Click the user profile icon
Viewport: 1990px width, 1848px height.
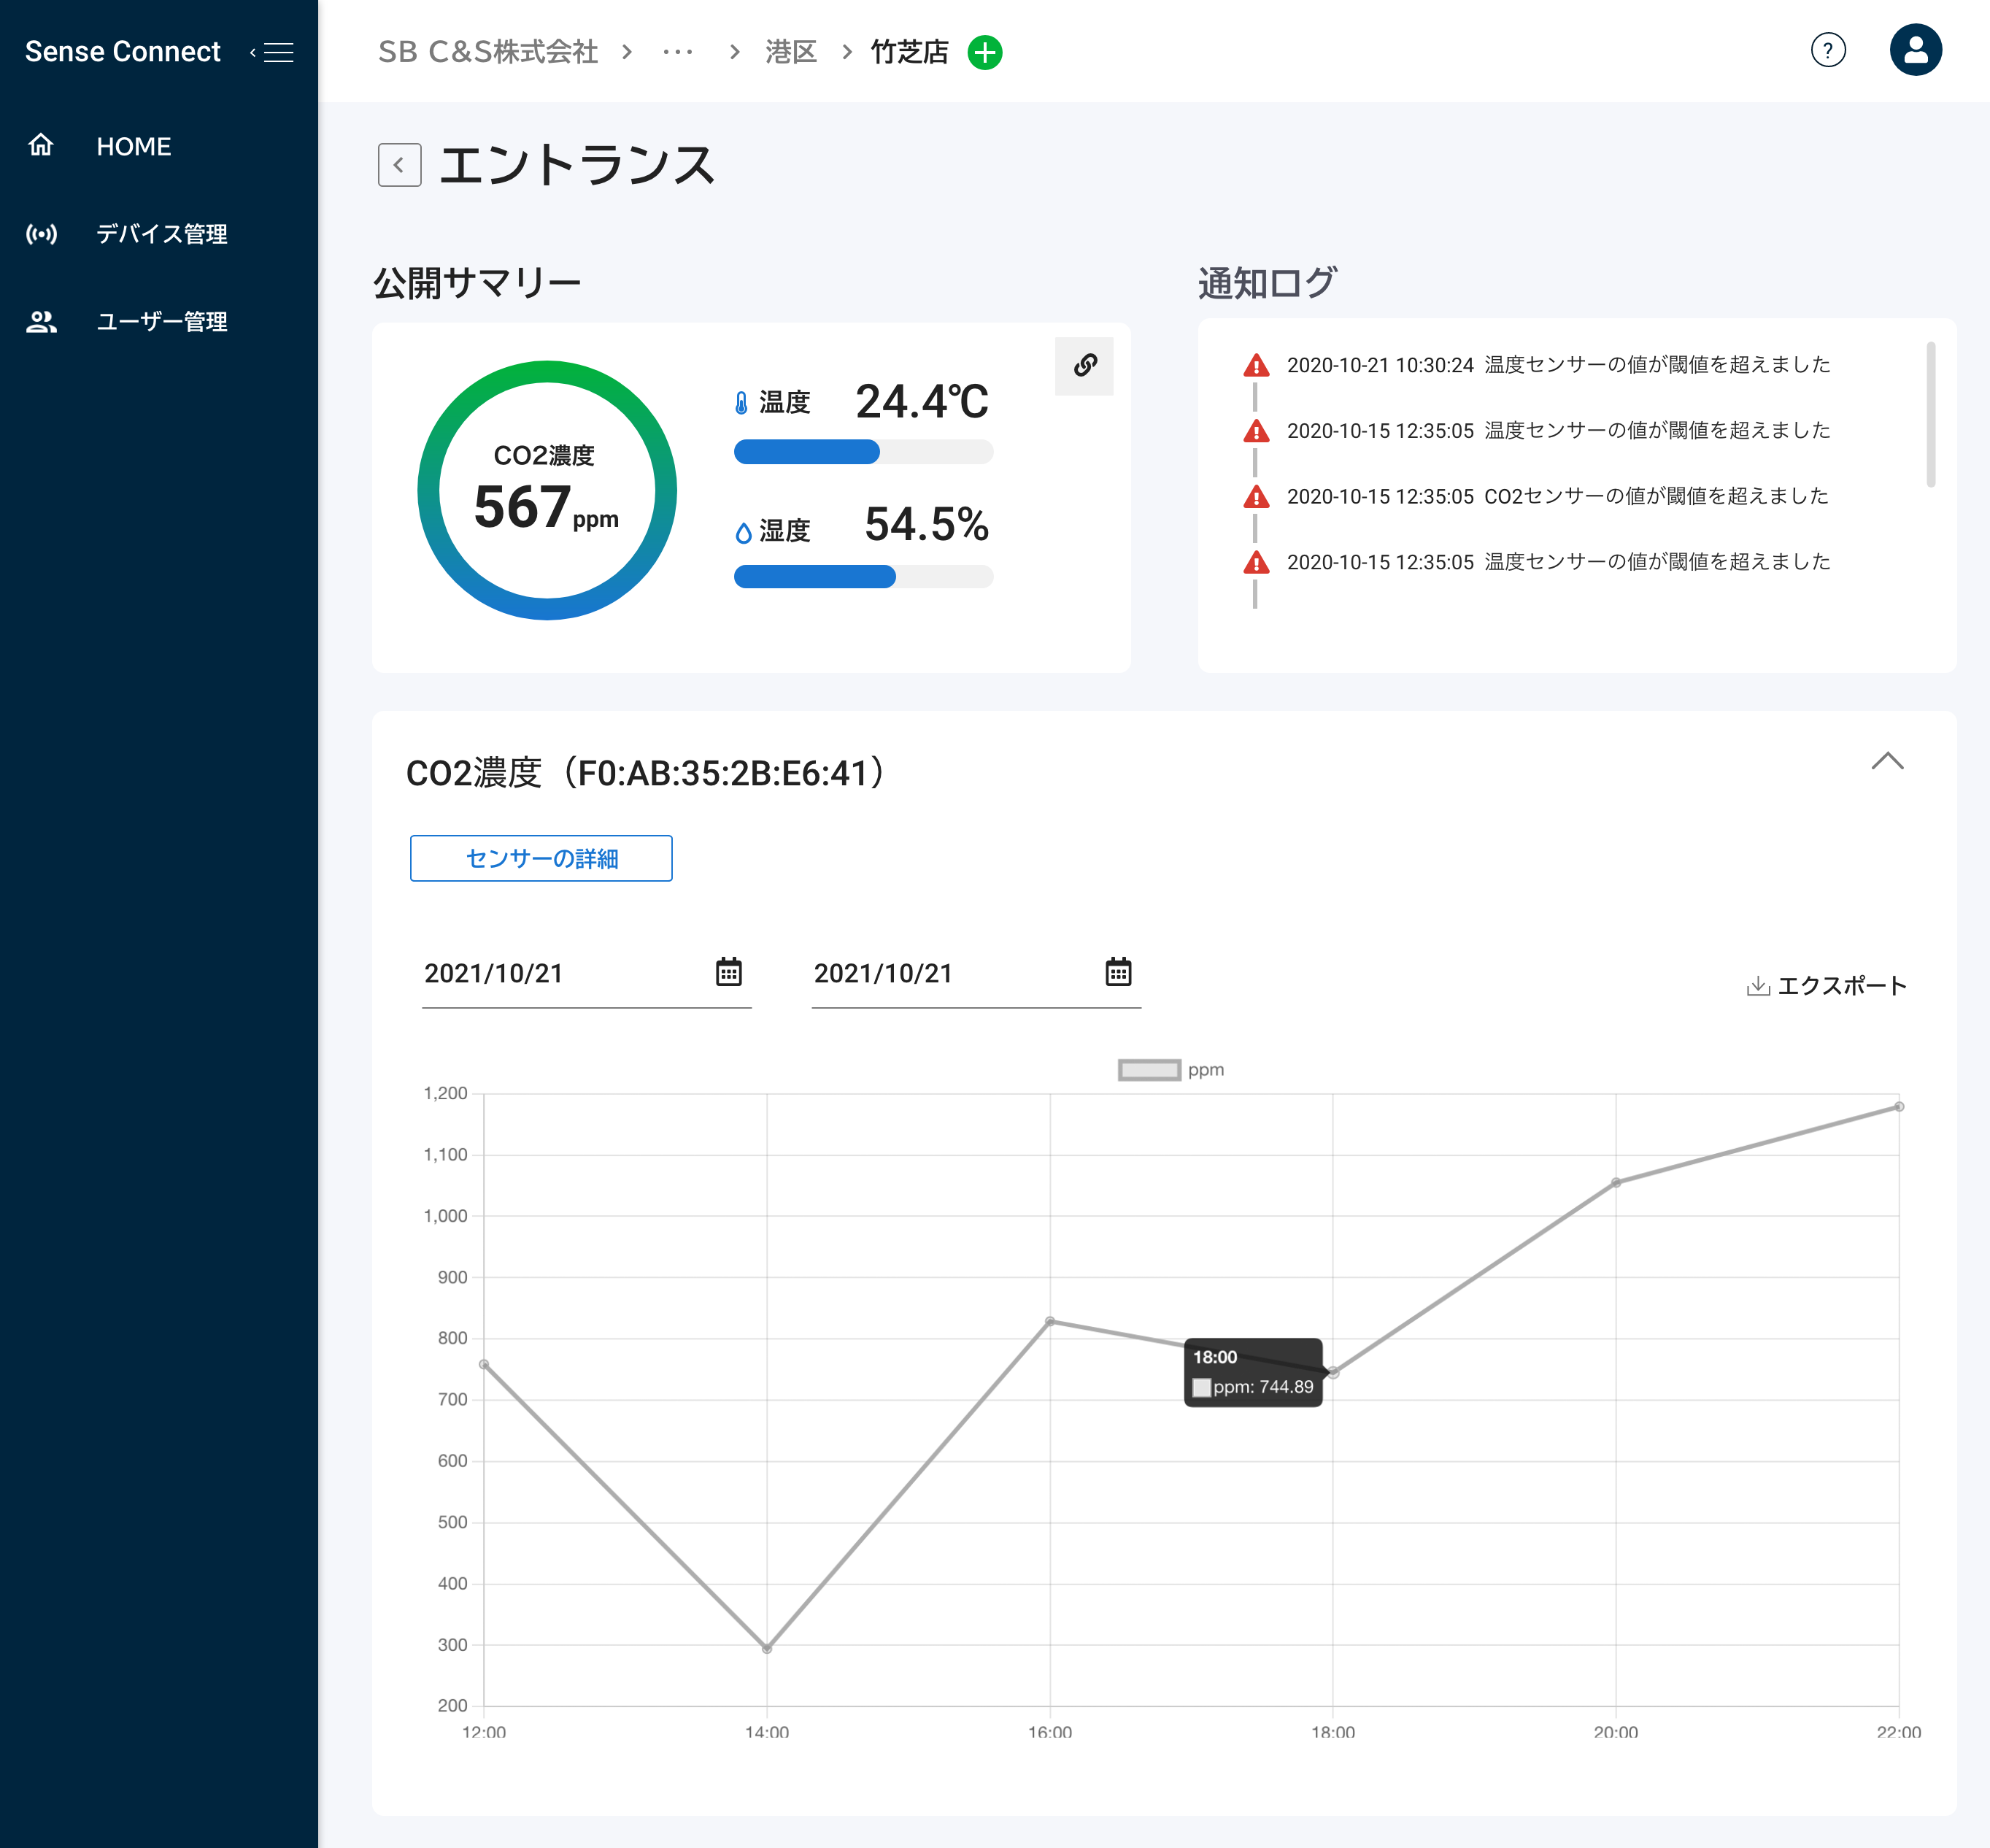click(1915, 49)
